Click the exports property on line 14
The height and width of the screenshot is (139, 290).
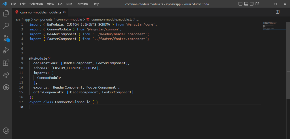pyautogui.click(x=40, y=87)
